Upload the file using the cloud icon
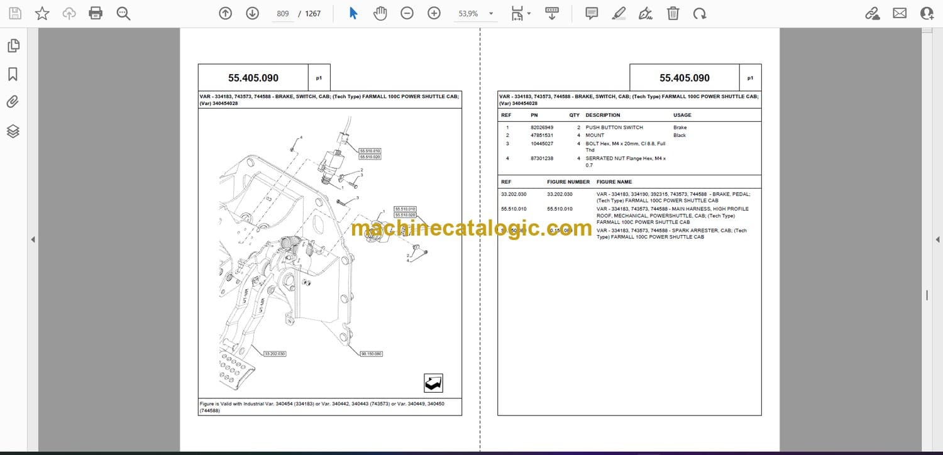 click(69, 13)
